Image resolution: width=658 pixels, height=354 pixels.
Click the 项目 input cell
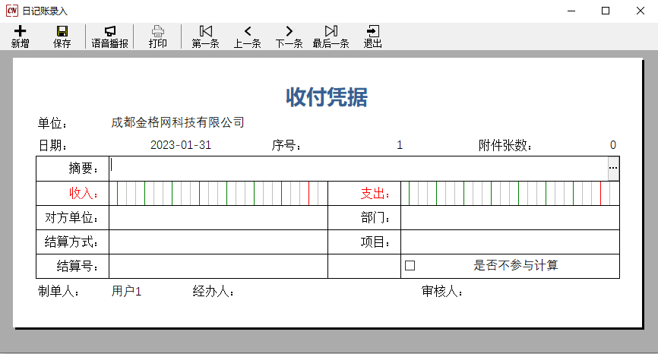pyautogui.click(x=510, y=242)
